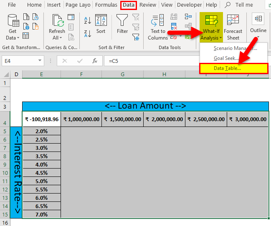
Task: Select the cell with ₹ 1,000,000.00
Action: [x=81, y=119]
